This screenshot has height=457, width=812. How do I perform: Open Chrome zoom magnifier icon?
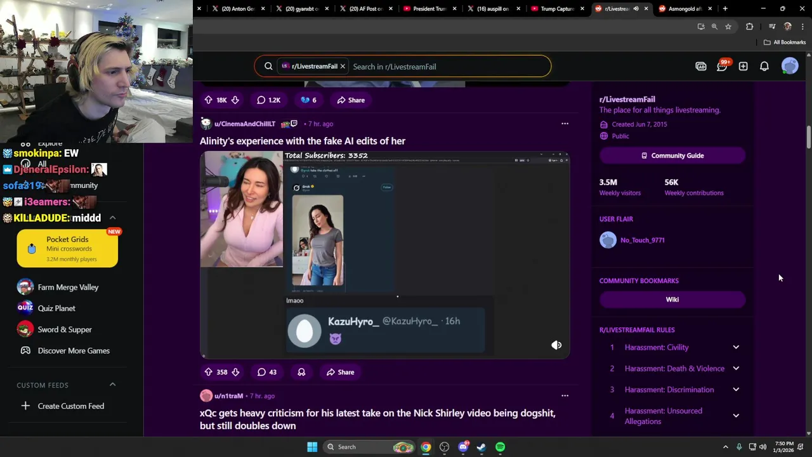[x=714, y=27]
